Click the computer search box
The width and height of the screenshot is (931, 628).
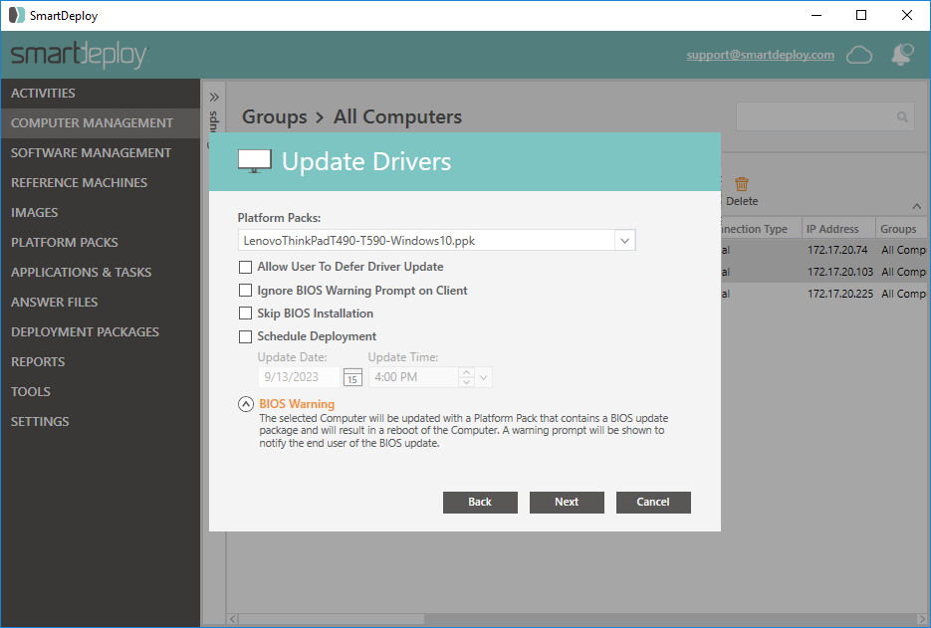point(825,116)
